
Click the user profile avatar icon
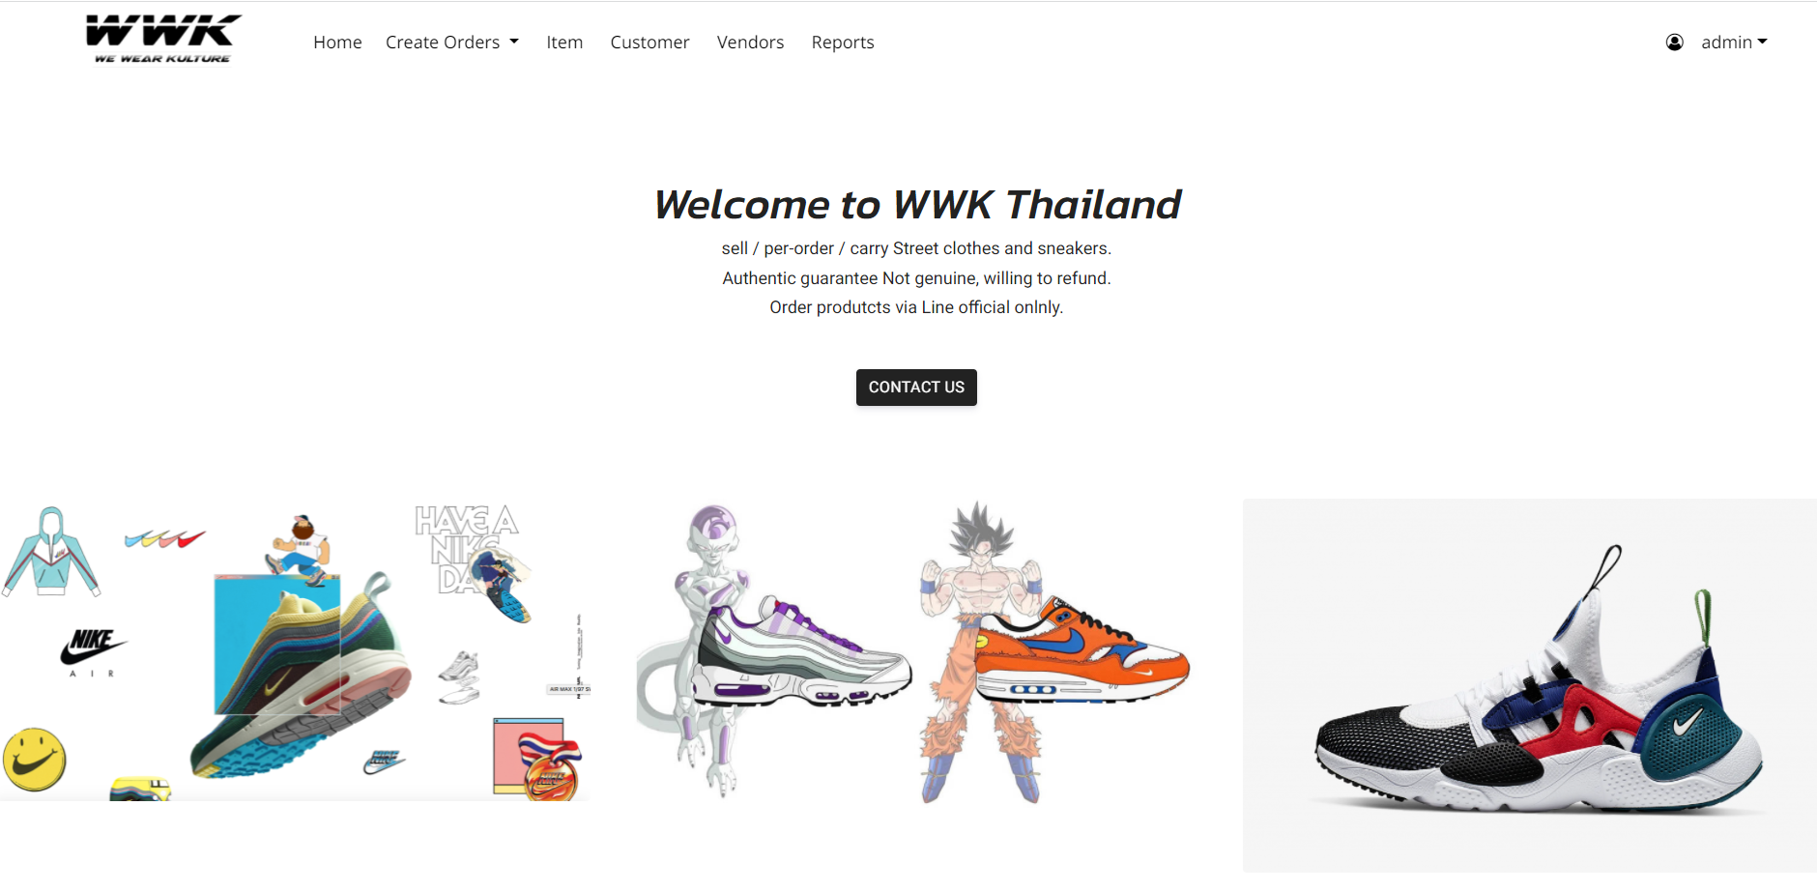1675,43
